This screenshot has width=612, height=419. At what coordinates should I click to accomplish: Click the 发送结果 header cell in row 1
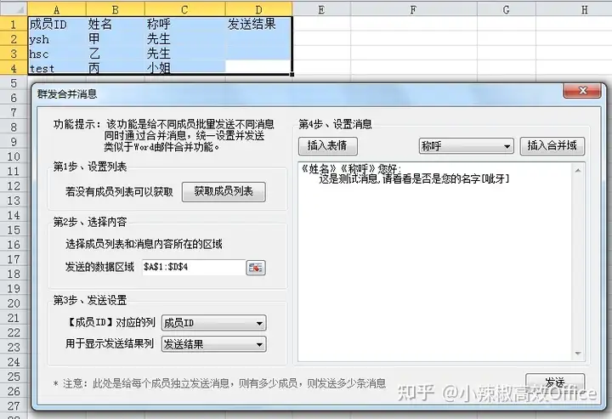pos(258,24)
